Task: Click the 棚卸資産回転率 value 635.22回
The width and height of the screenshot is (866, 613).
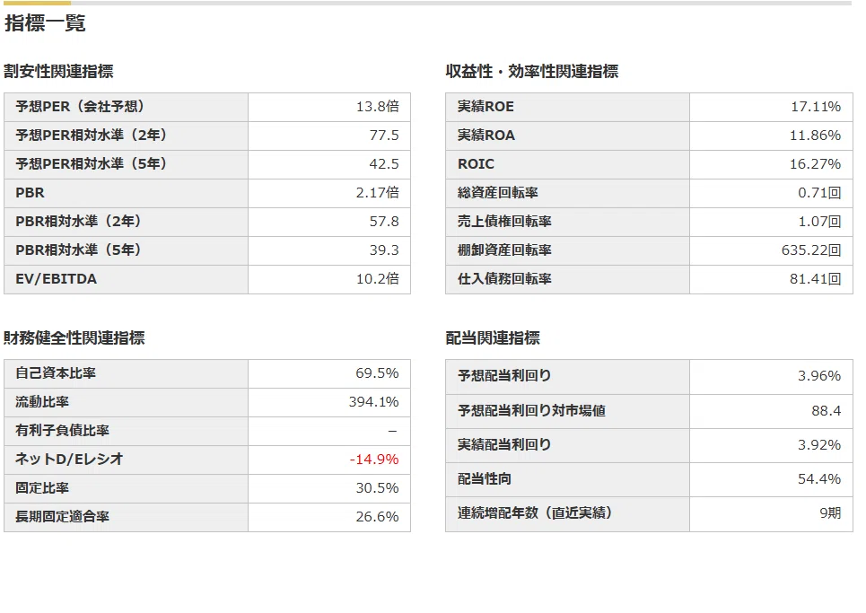Action: coord(811,250)
